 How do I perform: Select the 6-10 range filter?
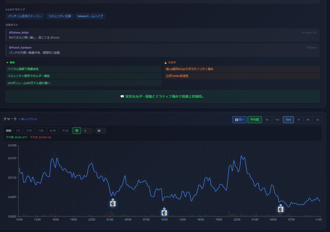click(x=53, y=131)
